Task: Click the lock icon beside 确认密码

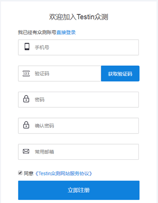Action: [26, 125]
